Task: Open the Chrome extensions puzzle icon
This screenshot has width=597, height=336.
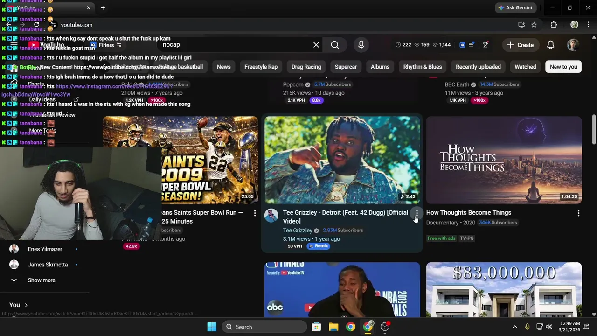Action: pyautogui.click(x=554, y=25)
